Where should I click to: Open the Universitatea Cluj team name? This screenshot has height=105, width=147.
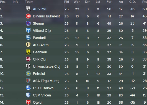[47, 67]
